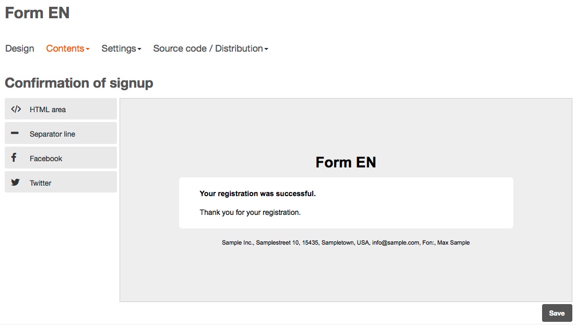The height and width of the screenshot is (326, 576).
Task: Switch to the Design tab
Action: coord(20,49)
